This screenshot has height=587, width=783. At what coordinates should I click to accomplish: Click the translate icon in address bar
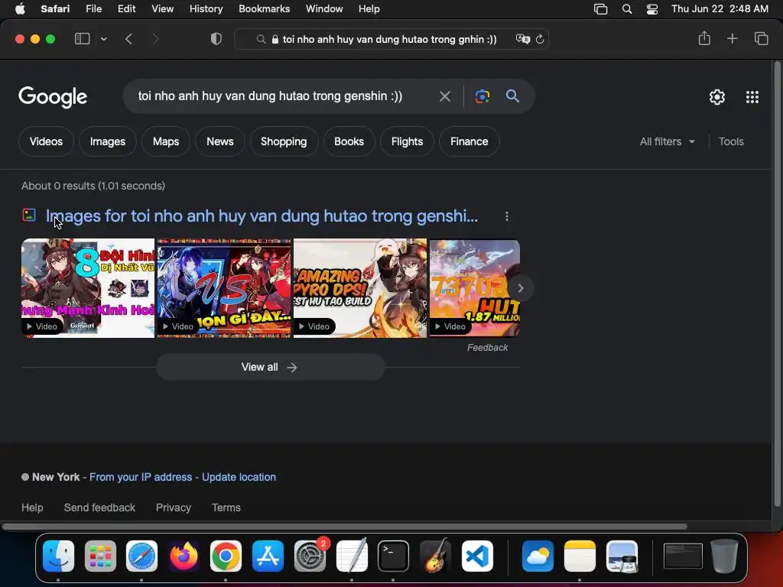[x=523, y=39]
